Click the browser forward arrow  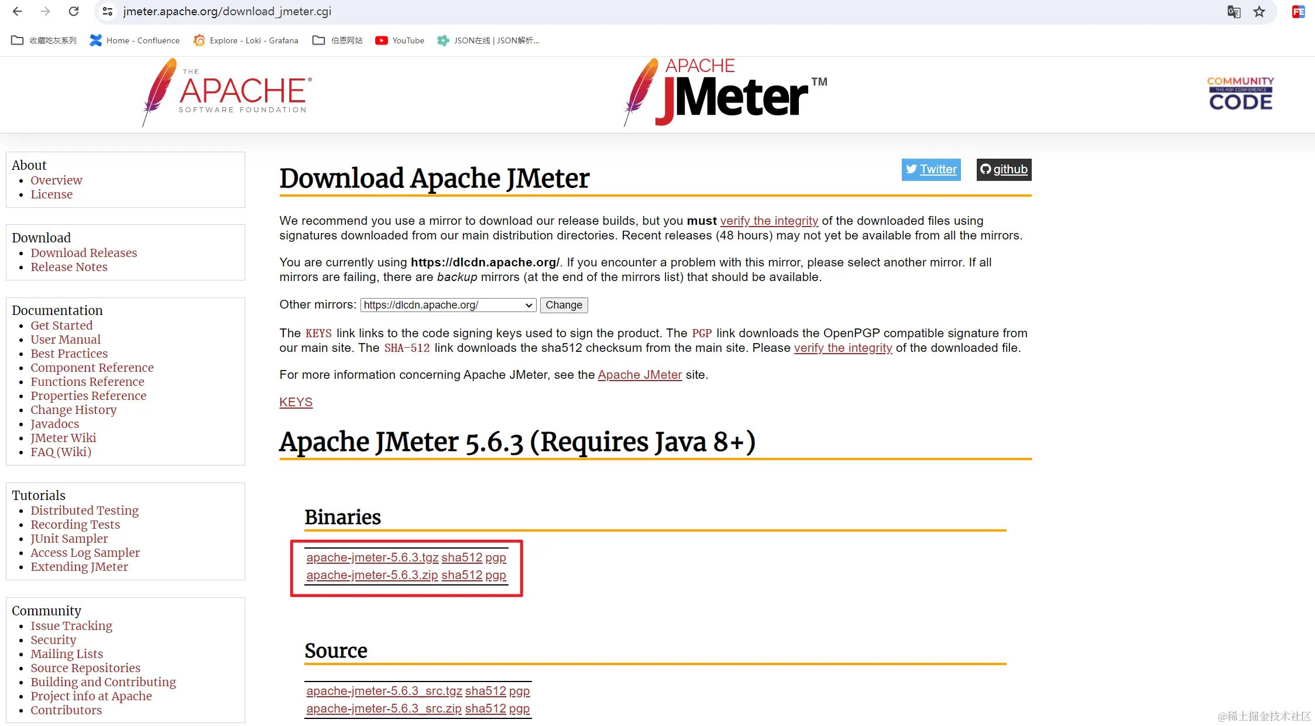pos(45,11)
